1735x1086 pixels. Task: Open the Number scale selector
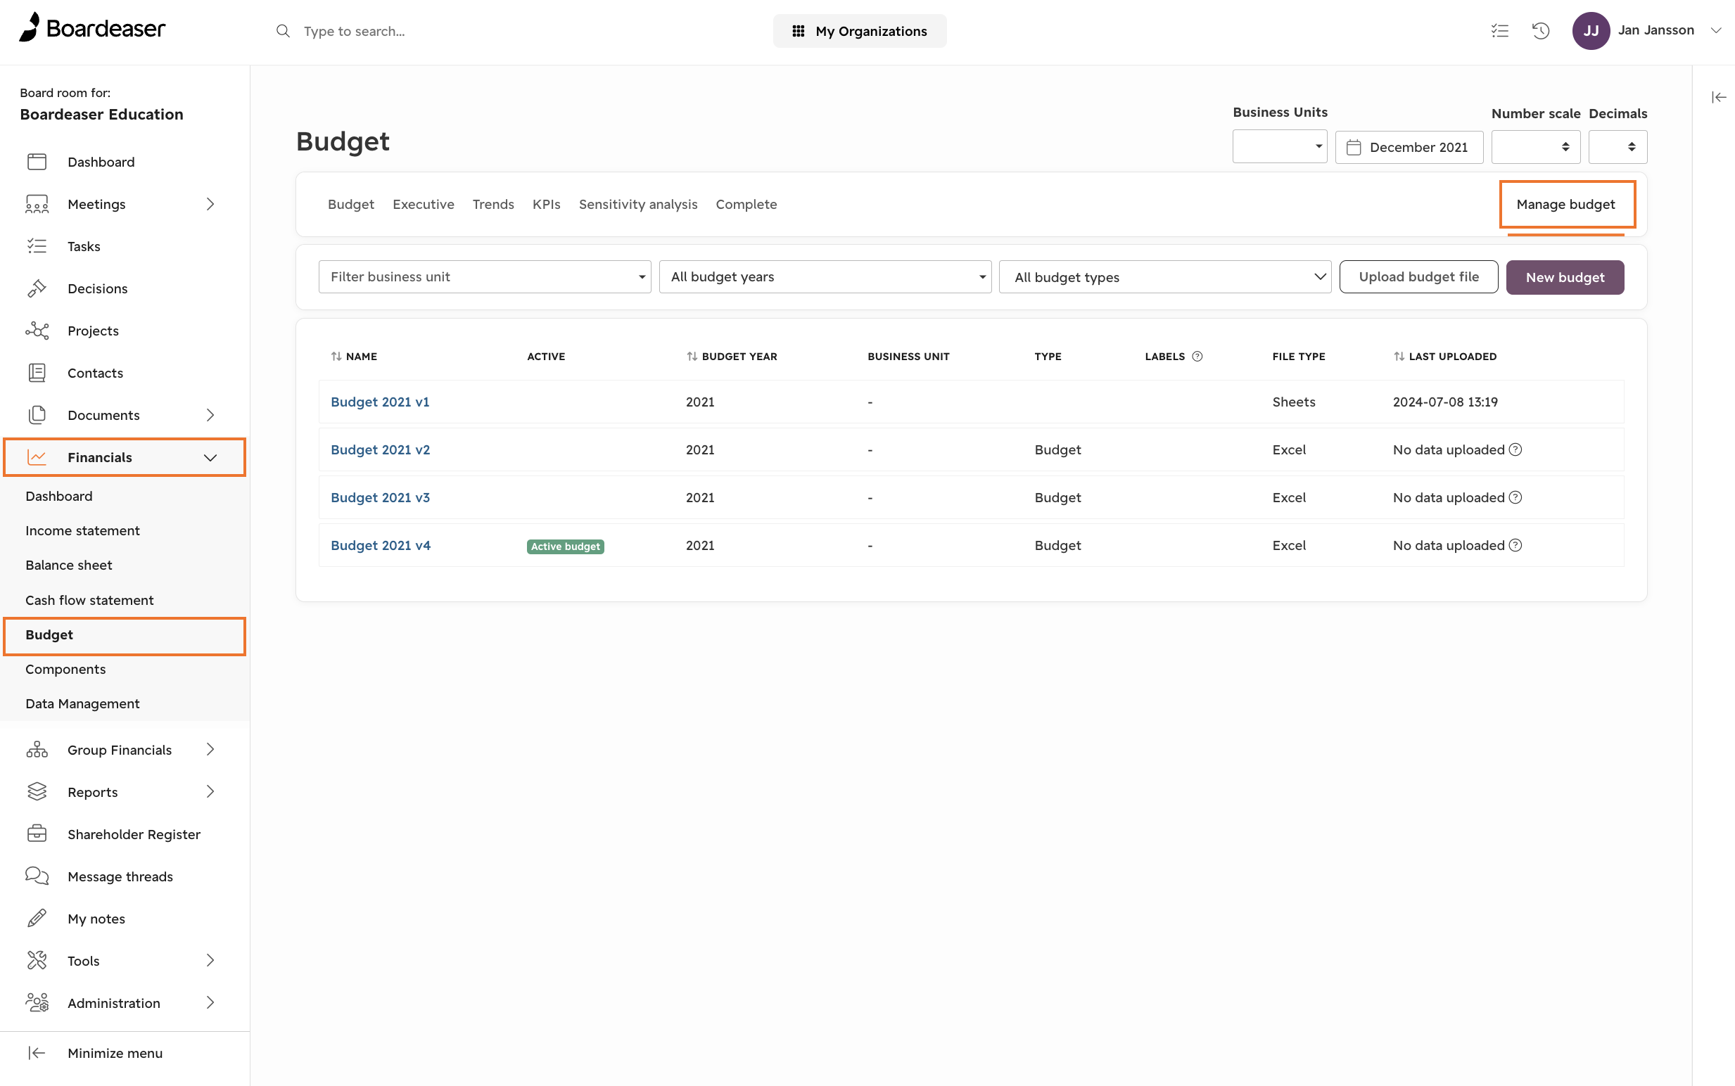click(x=1535, y=146)
